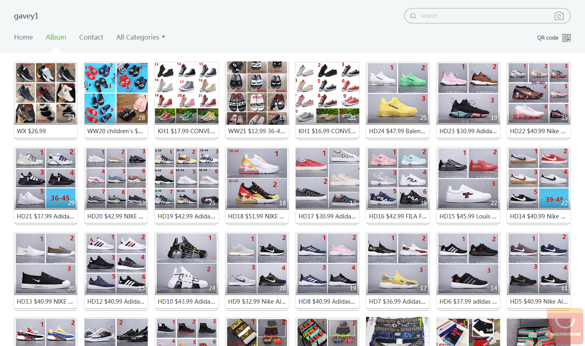The width and height of the screenshot is (585, 346).
Task: Expand the All Categories dropdown
Action: point(140,37)
